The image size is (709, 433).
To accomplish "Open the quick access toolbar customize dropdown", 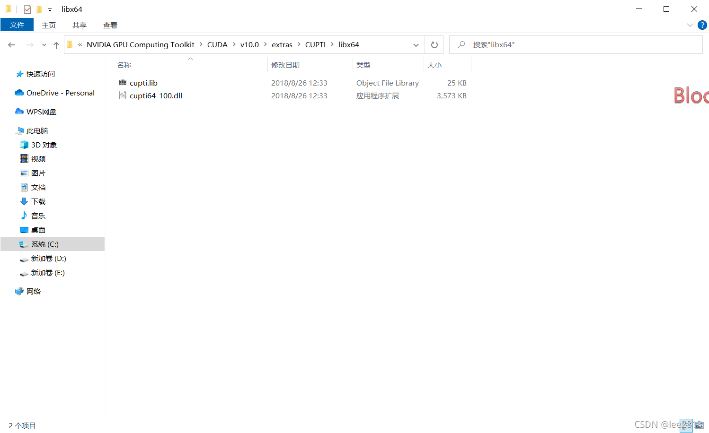I will [50, 9].
